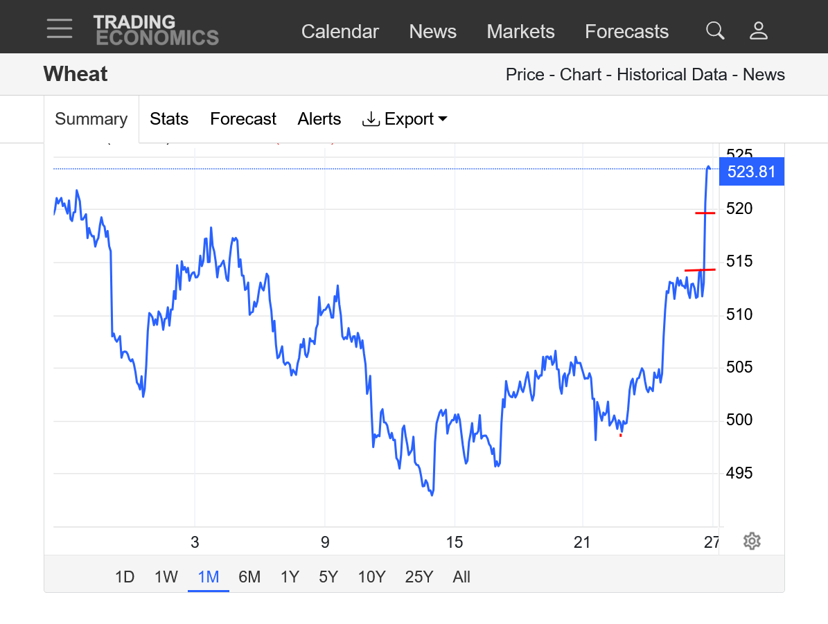The height and width of the screenshot is (624, 828).
Task: Switch to the Stats tab
Action: pyautogui.click(x=169, y=119)
